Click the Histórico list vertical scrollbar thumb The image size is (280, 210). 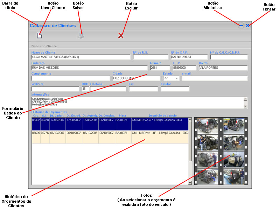pos(190,141)
